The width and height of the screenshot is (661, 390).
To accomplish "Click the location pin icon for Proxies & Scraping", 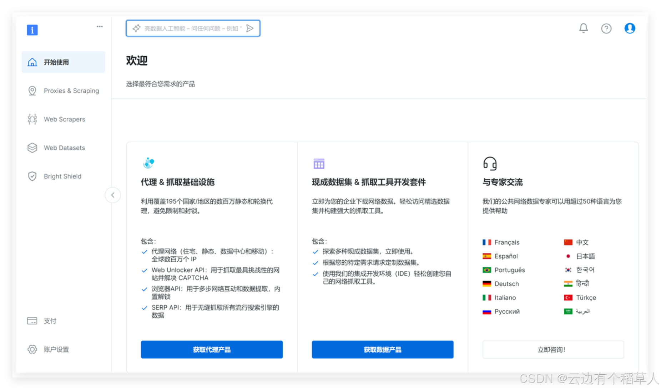I will (x=32, y=91).
